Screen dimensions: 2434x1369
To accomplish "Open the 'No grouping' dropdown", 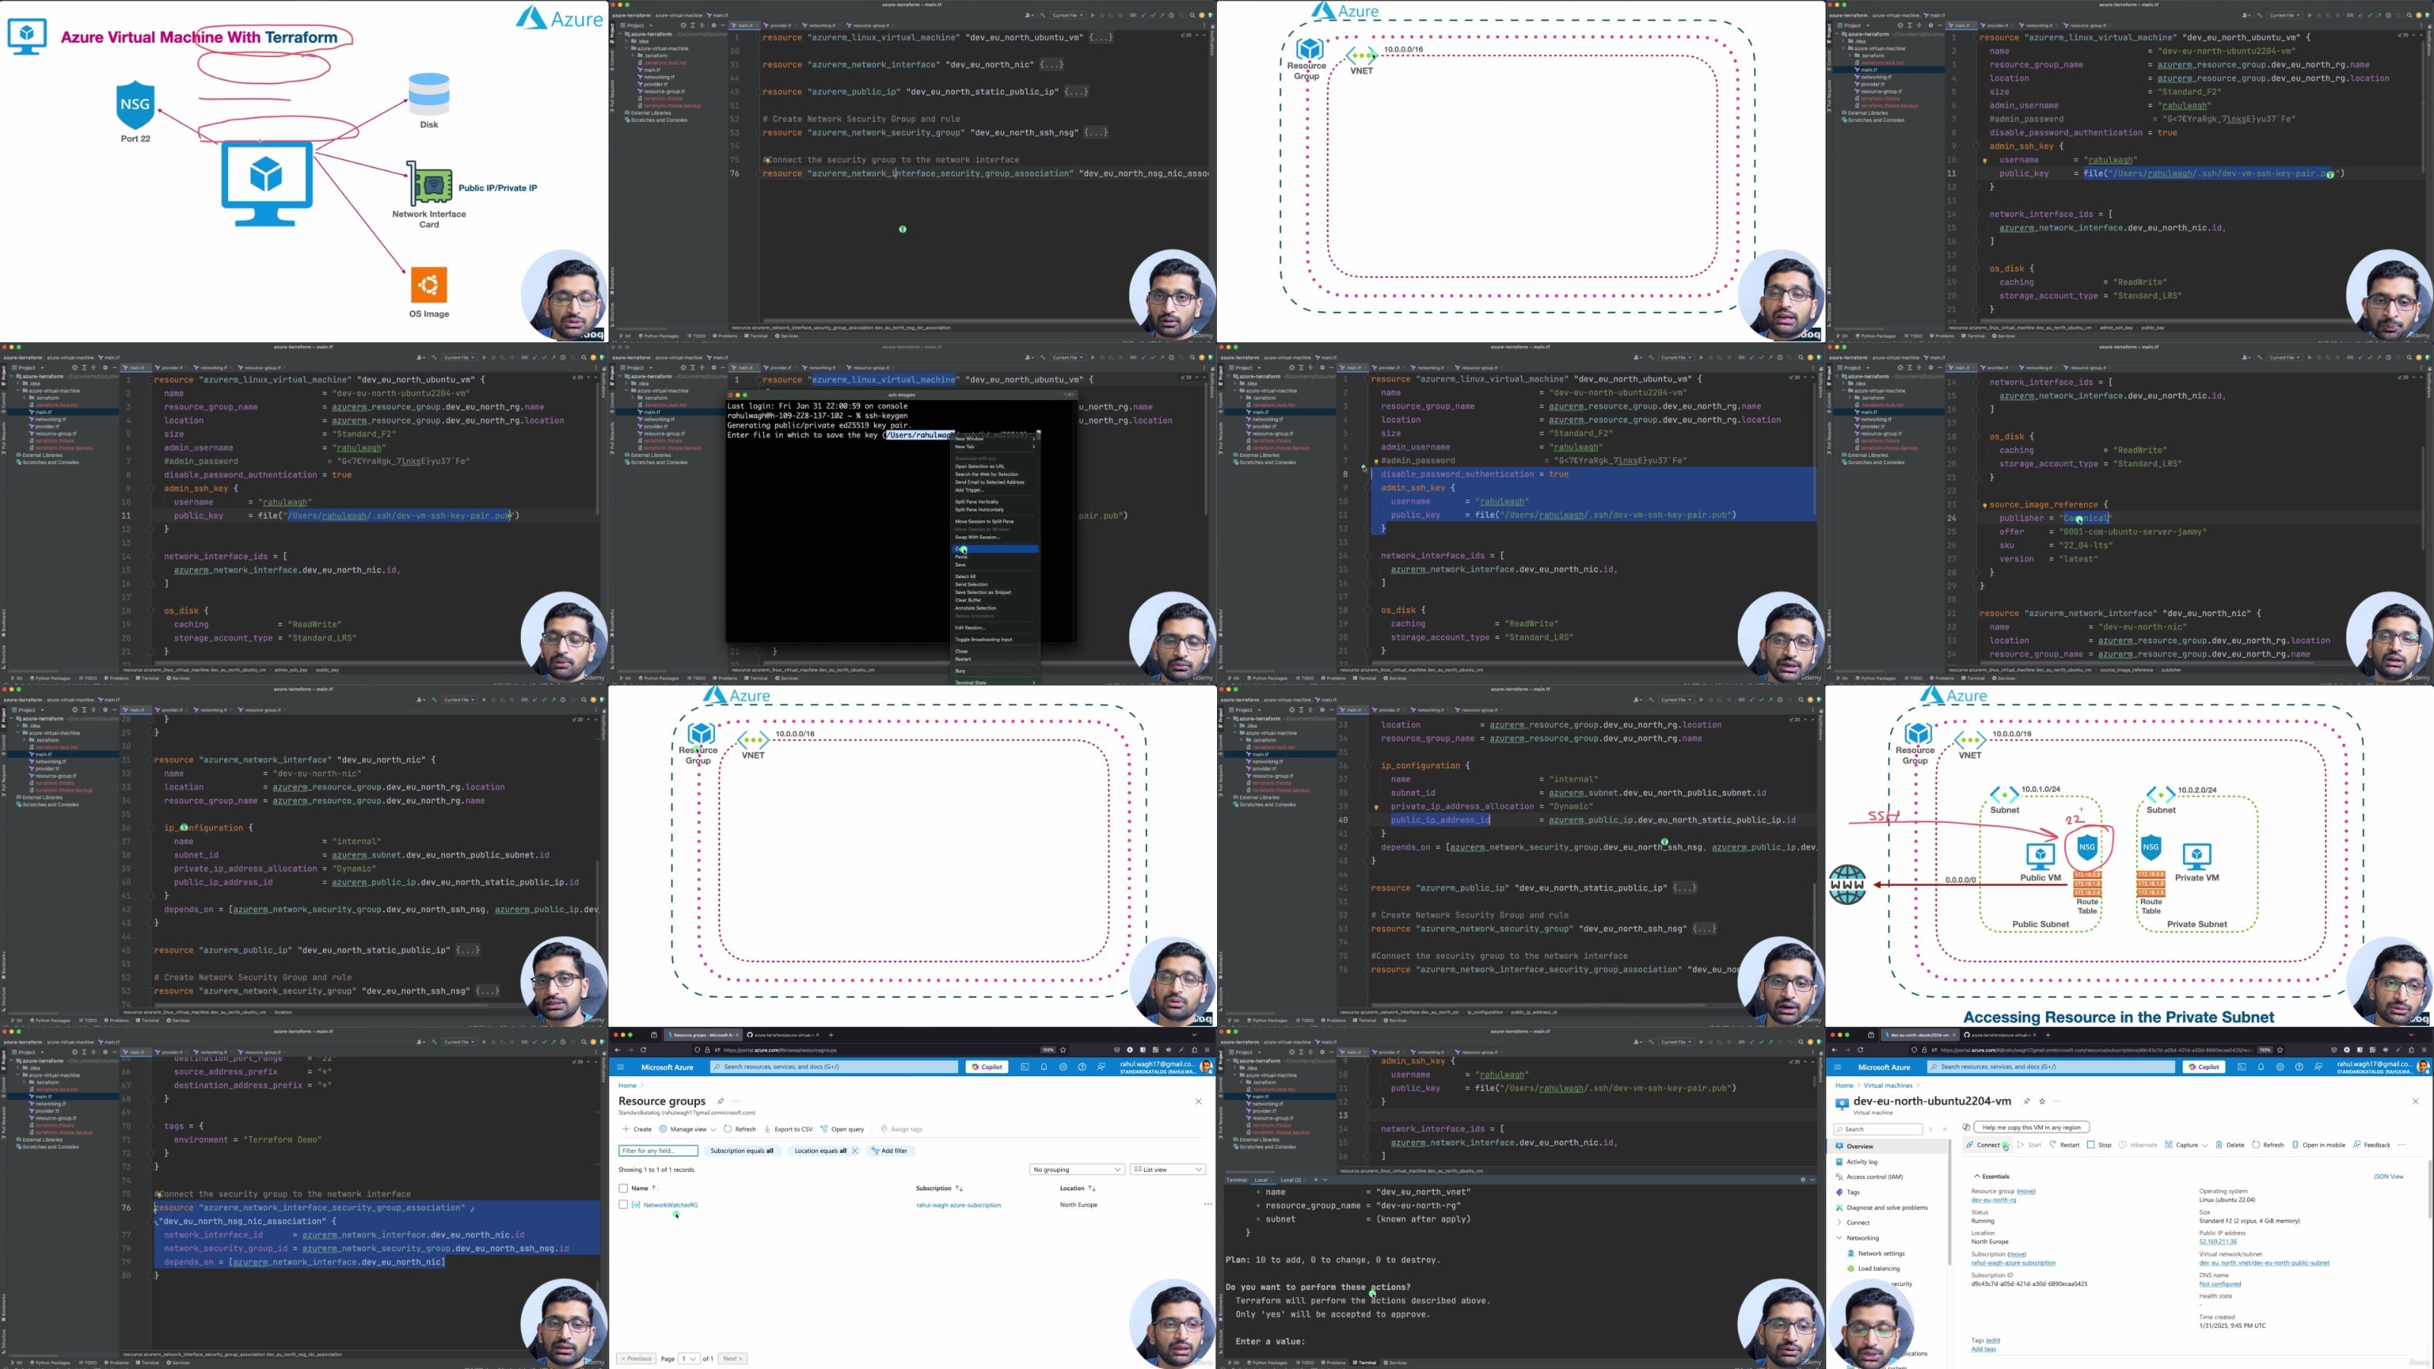I will click(x=1076, y=1170).
